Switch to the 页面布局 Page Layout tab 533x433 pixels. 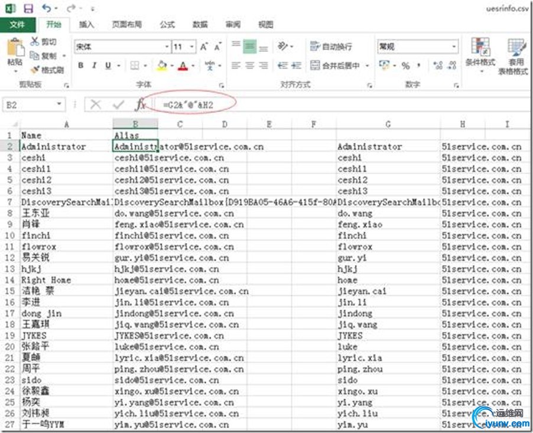[127, 24]
